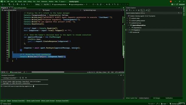Image resolution: width=186 pixels, height=105 pixels.
Task: Pin the Program.cs tab
Action: pyautogui.click(x=10, y=8)
